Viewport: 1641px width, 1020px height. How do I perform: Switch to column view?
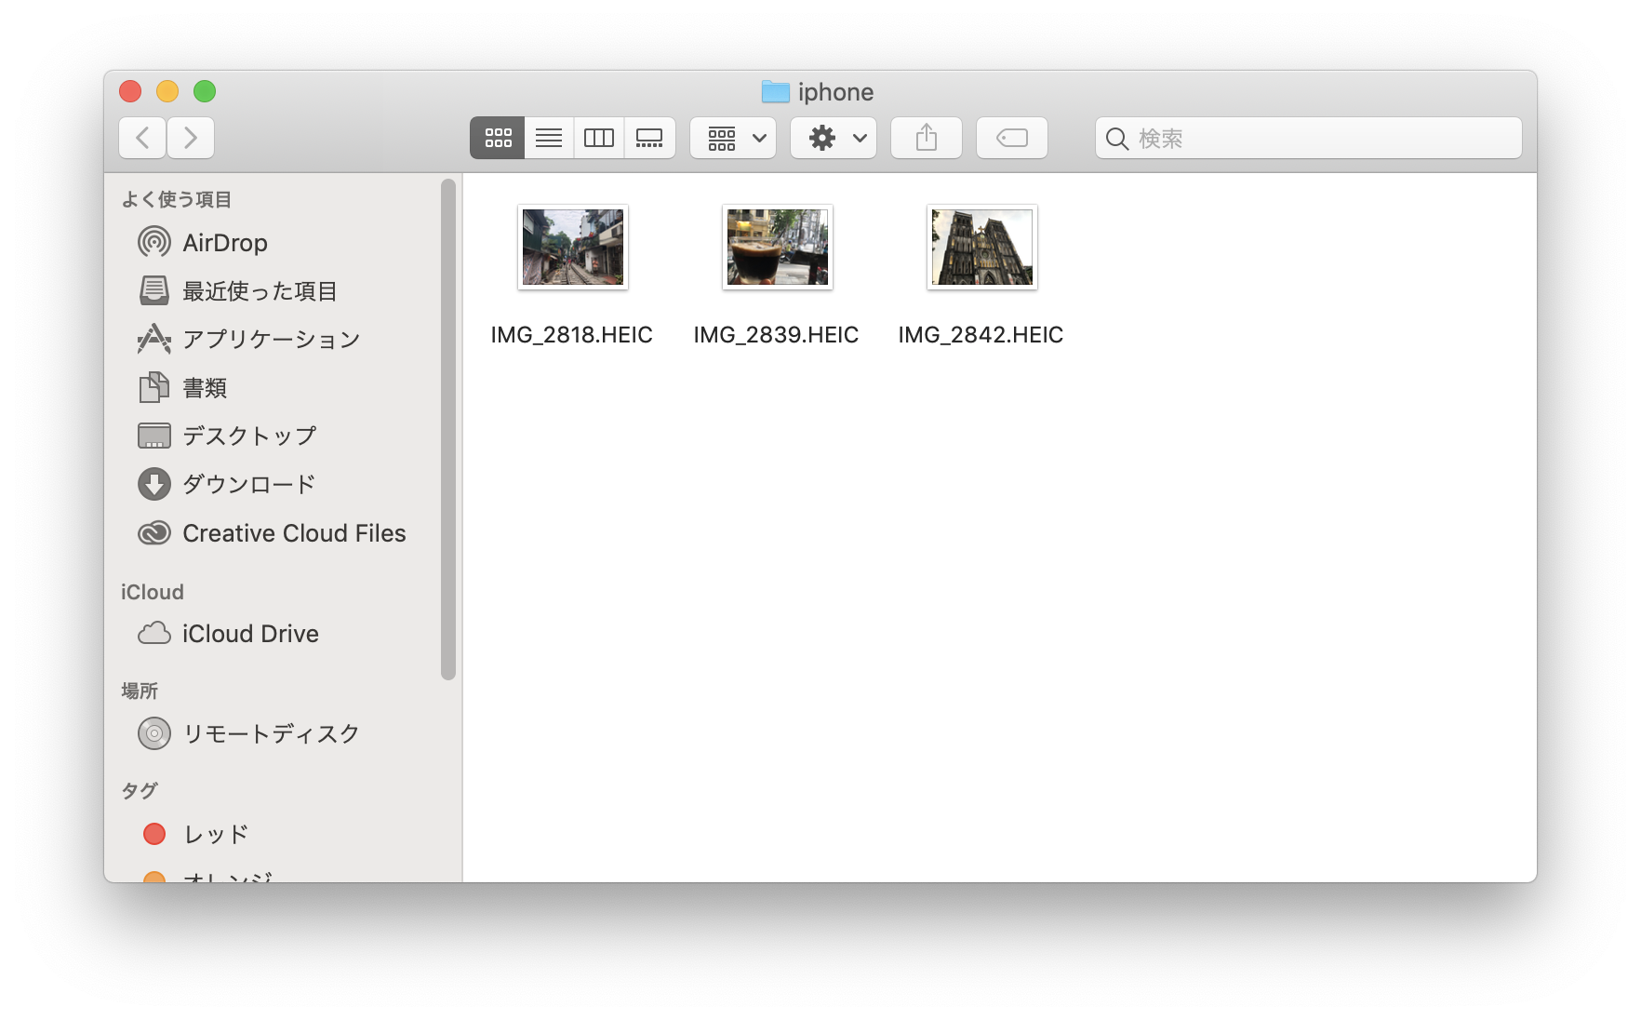(599, 138)
